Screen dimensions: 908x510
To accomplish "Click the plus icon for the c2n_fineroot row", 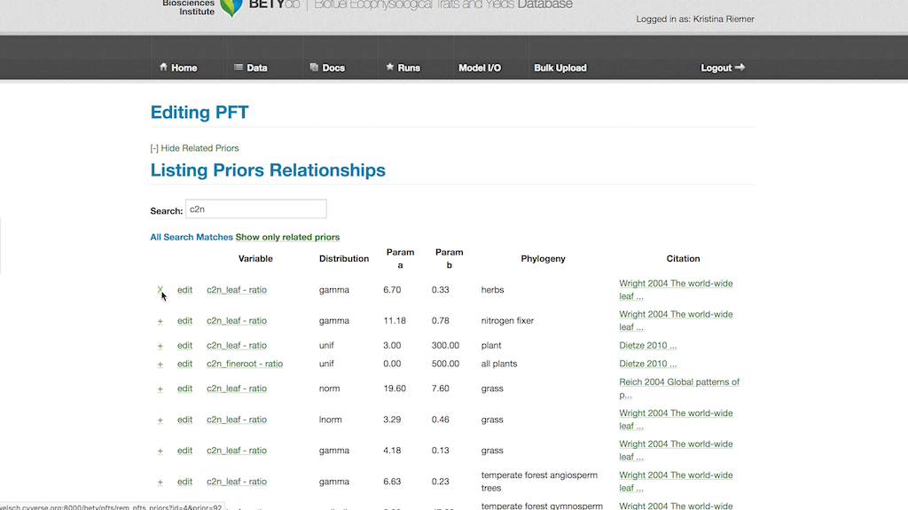I will [160, 364].
